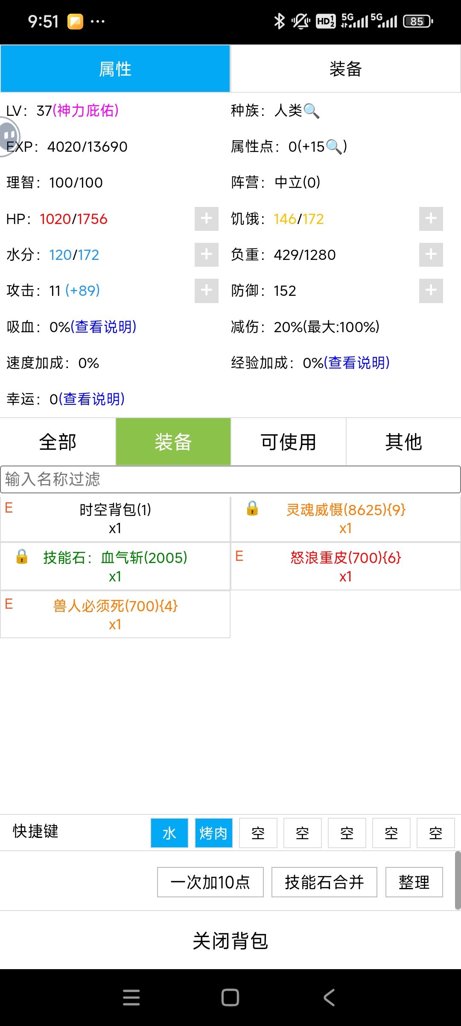Screen dimensions: 461x1026
Task: Click the 一次加10点 button
Action: point(210,882)
